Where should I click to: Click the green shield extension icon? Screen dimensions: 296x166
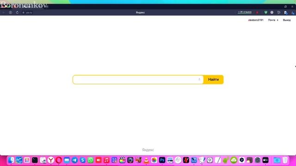point(265,12)
